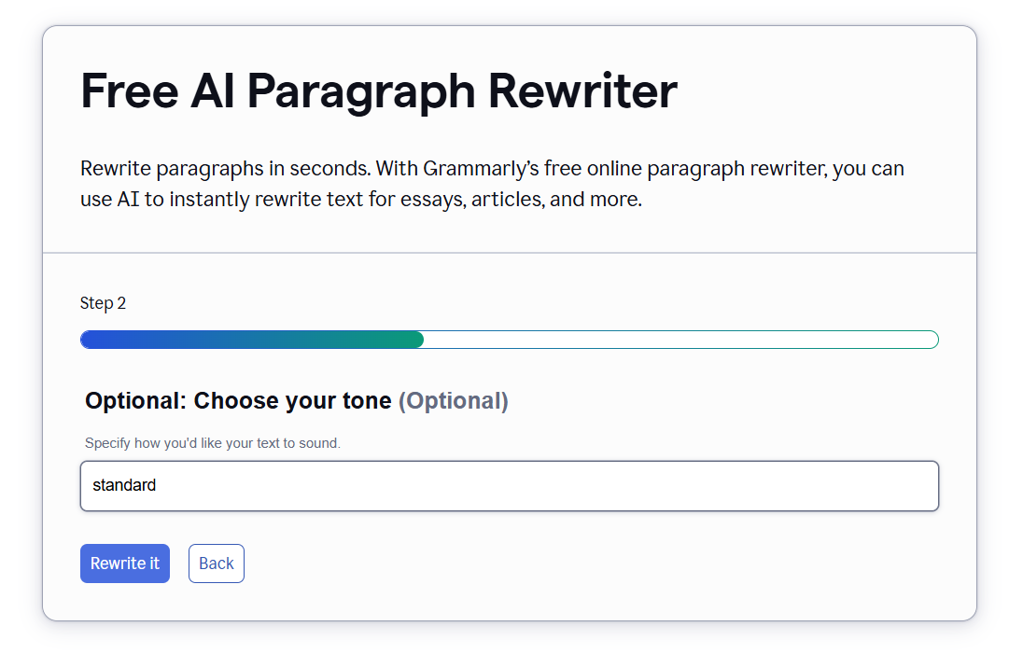Click the 'Optional: Choose your tone' heading

236,400
